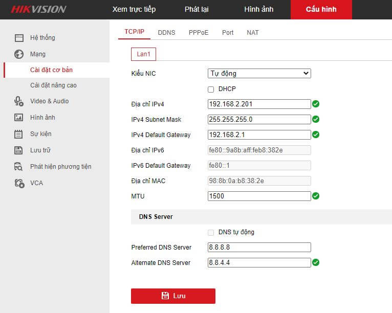Click the DNS Server section heading
The height and width of the screenshot is (313, 392).
156,217
